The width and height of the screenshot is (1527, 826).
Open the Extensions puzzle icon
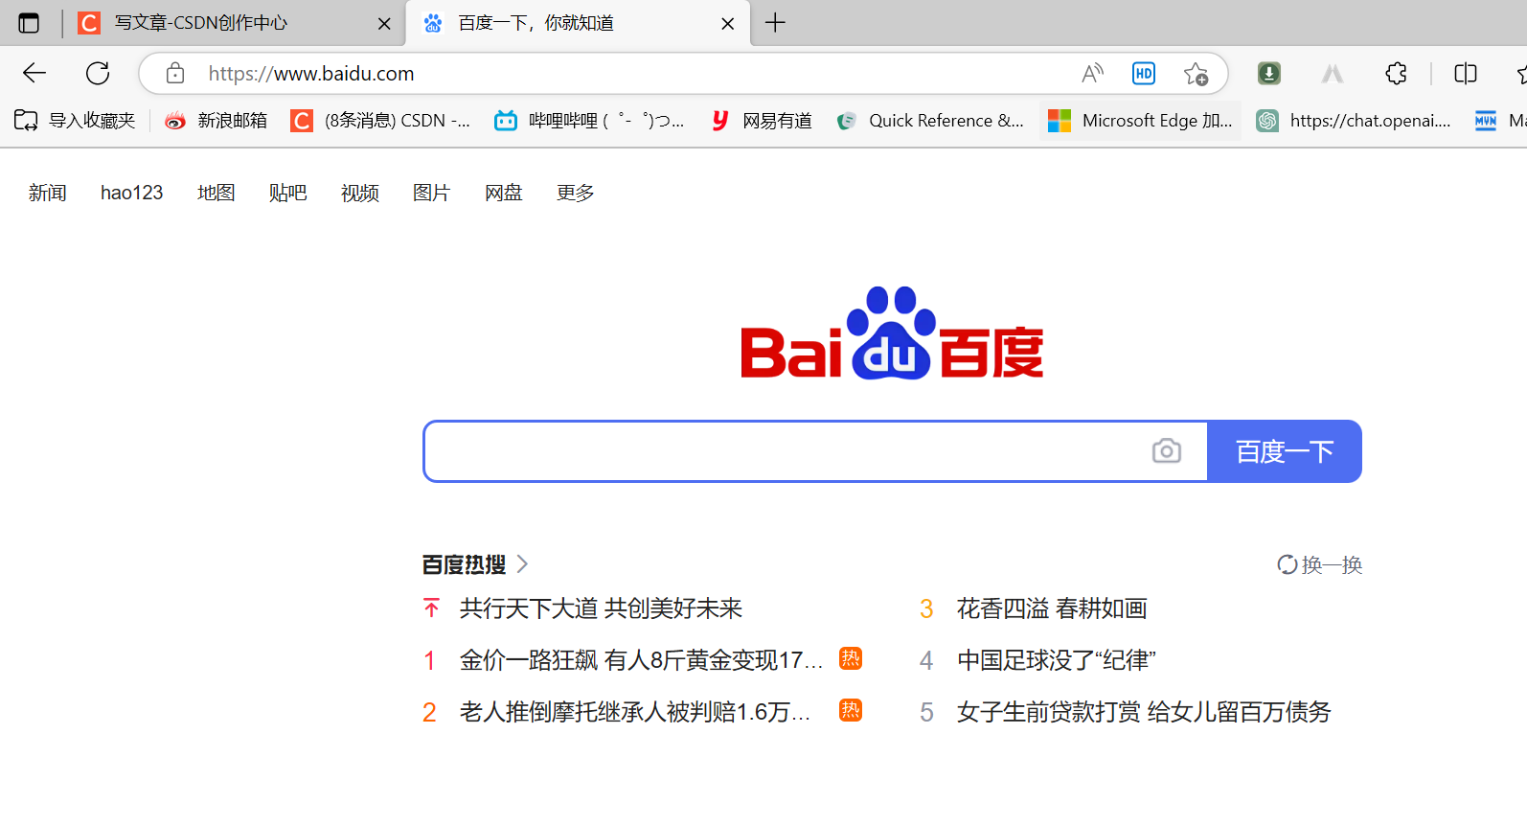coord(1396,74)
